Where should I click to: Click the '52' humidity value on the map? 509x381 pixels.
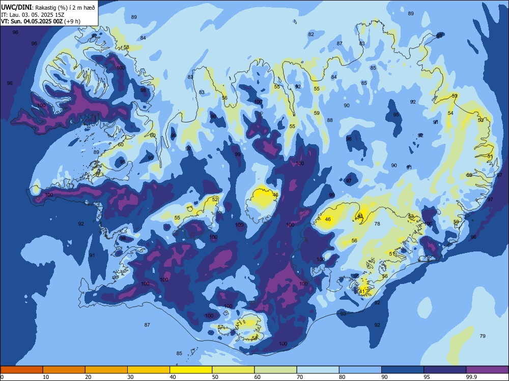(x=215, y=199)
